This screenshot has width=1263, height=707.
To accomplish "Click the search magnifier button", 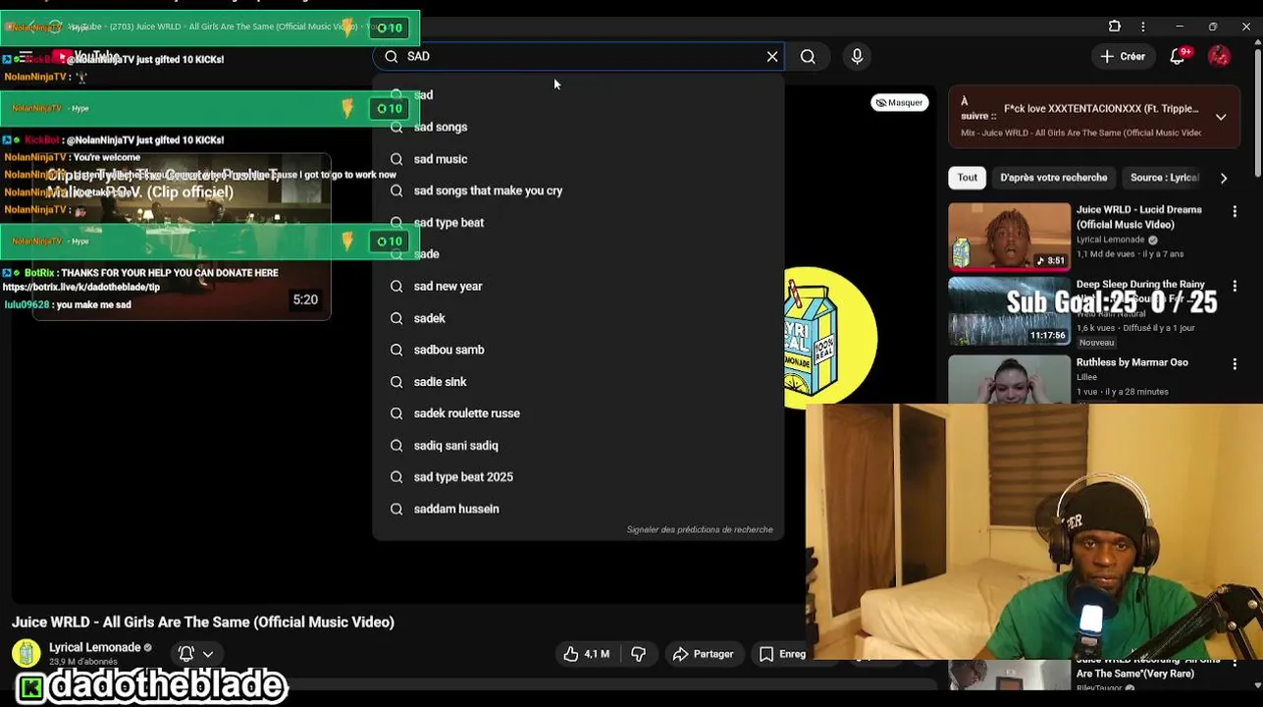I will point(808,57).
